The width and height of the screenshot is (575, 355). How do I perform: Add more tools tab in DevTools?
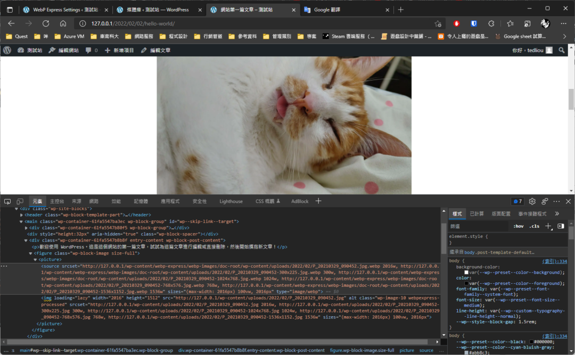(318, 201)
